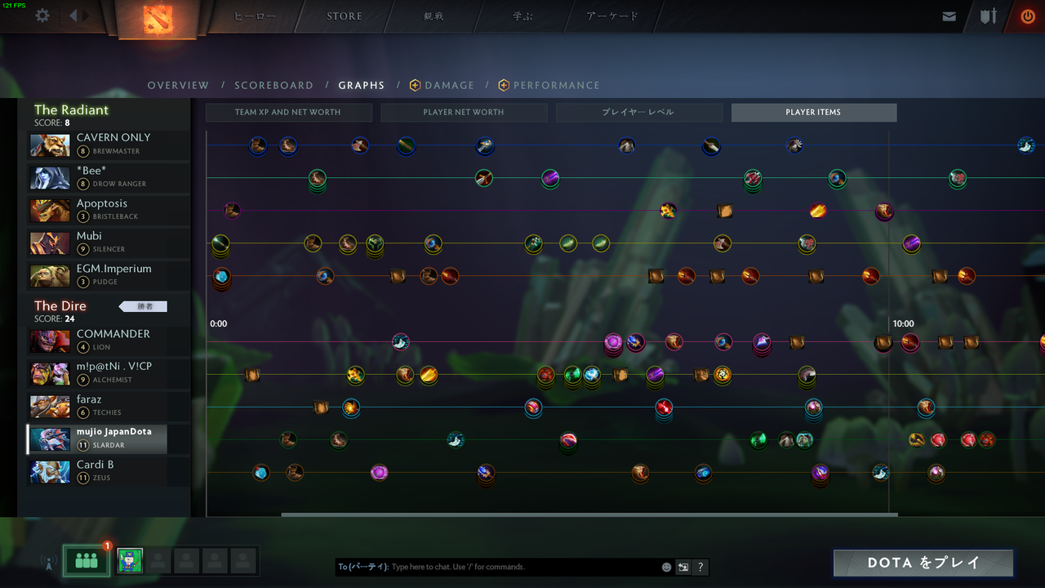
Task: Click the 0:00 timeline marker
Action: pos(219,323)
